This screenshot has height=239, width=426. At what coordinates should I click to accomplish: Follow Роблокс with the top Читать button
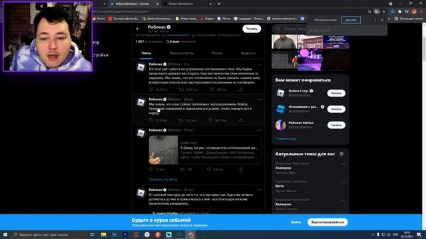tap(252, 29)
